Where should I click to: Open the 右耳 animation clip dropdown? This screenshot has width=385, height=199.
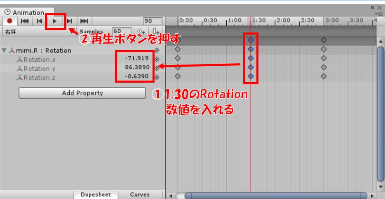[37, 31]
